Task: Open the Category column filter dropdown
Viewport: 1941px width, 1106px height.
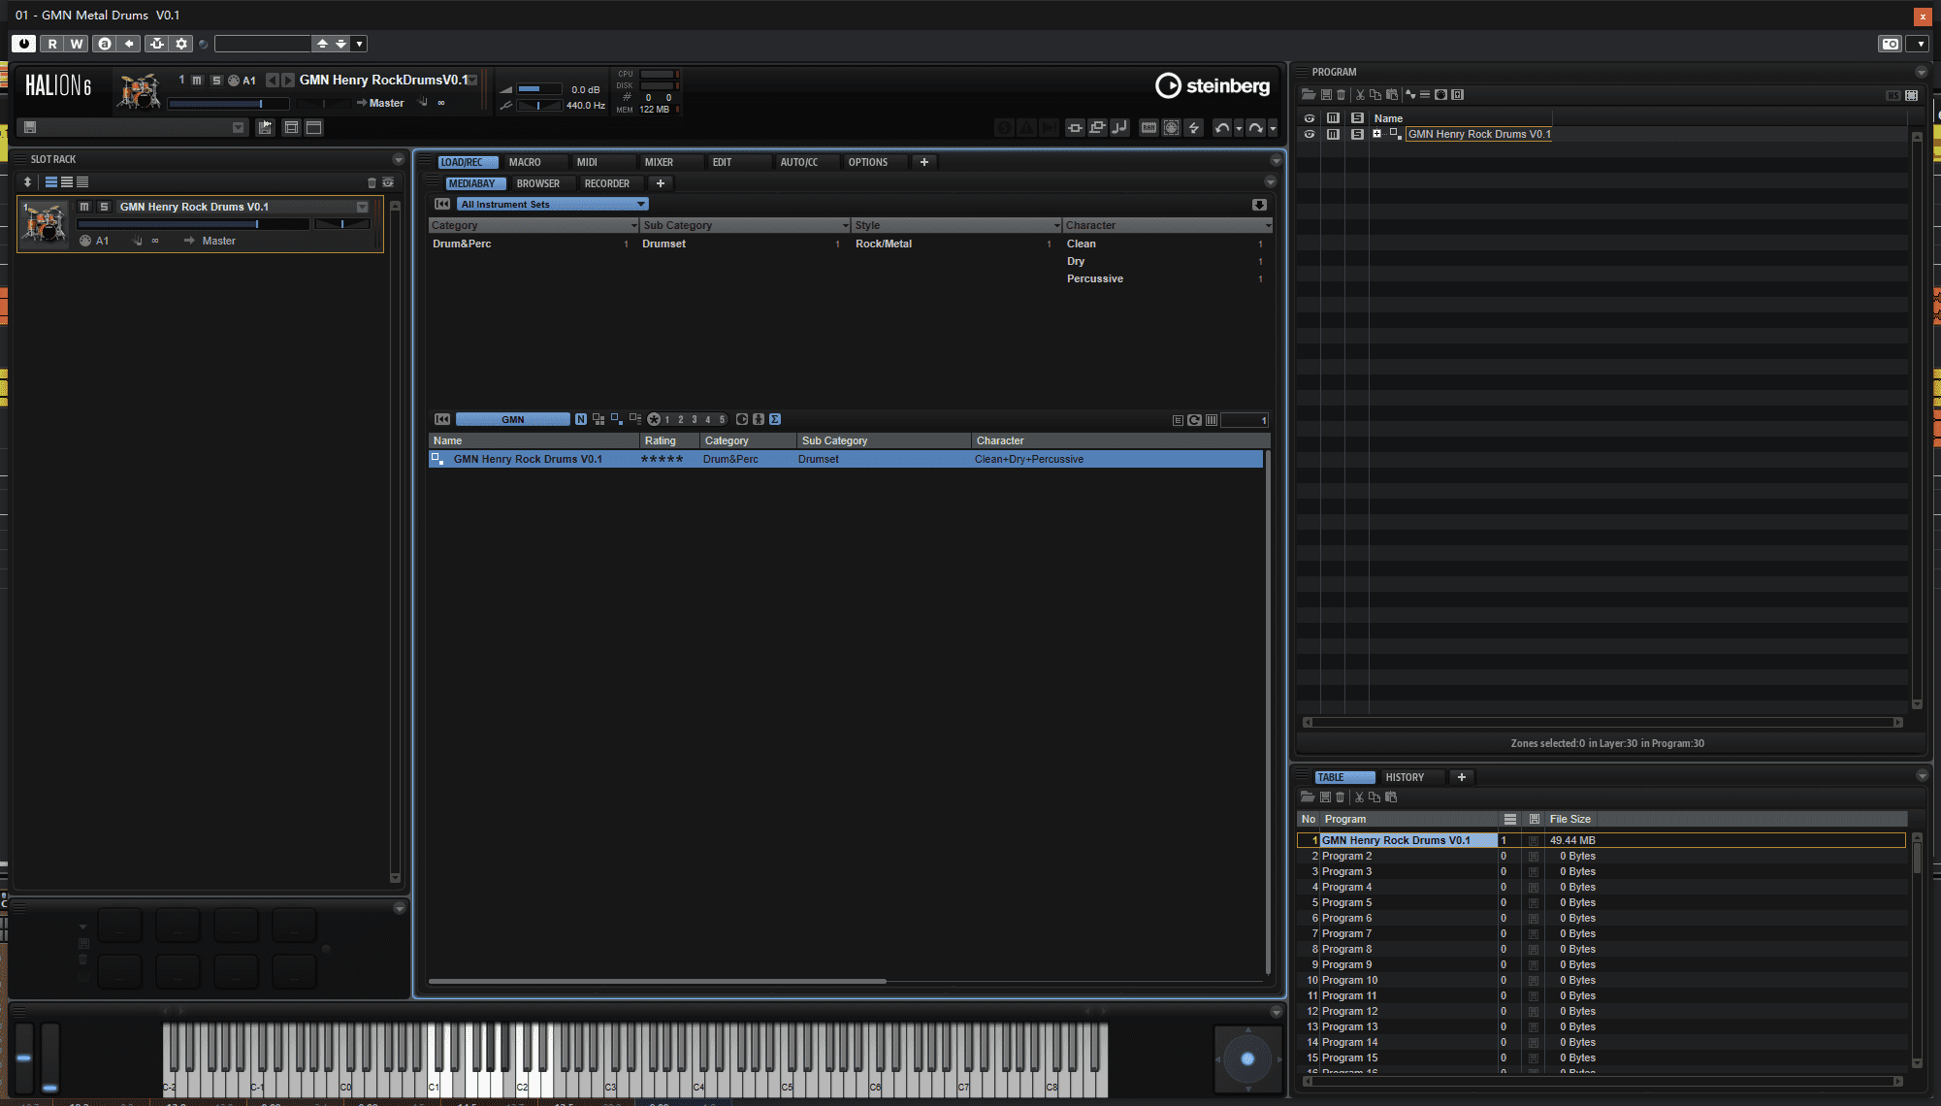Action: 634,225
